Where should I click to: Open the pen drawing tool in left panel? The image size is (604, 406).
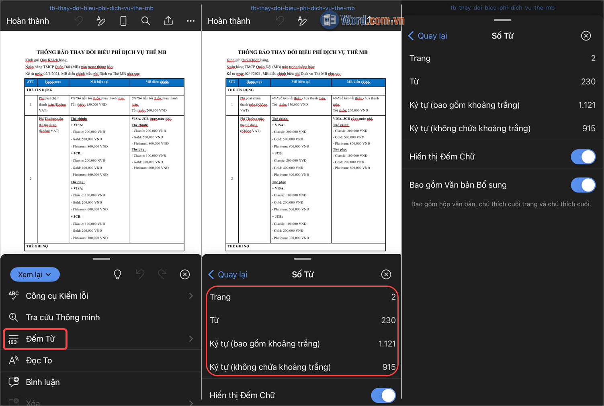tap(101, 21)
